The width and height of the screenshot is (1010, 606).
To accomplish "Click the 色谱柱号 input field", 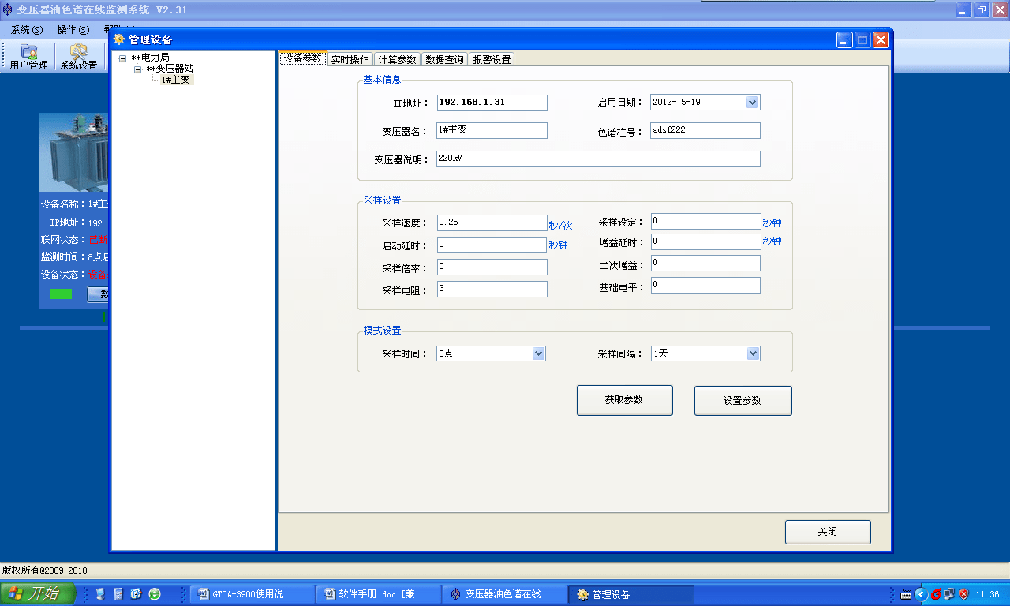I will pyautogui.click(x=705, y=130).
